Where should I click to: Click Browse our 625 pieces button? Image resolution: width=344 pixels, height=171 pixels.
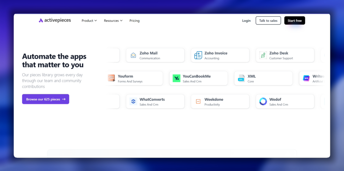46,99
